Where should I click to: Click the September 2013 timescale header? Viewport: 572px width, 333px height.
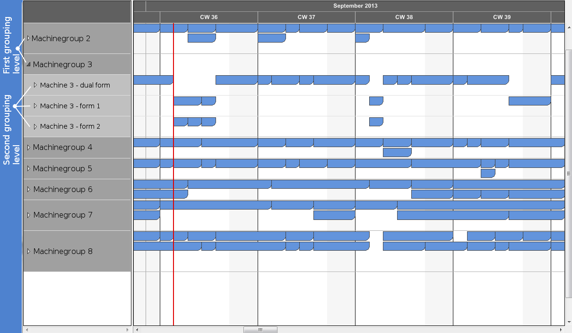pyautogui.click(x=355, y=6)
